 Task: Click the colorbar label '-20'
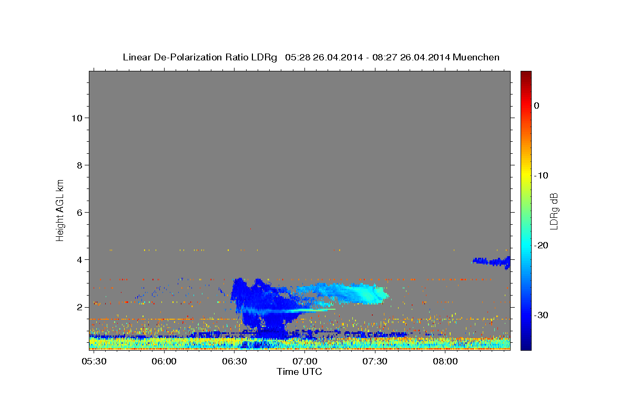click(542, 245)
